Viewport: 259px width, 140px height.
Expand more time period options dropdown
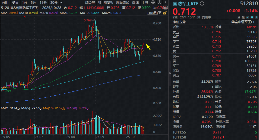61,2
